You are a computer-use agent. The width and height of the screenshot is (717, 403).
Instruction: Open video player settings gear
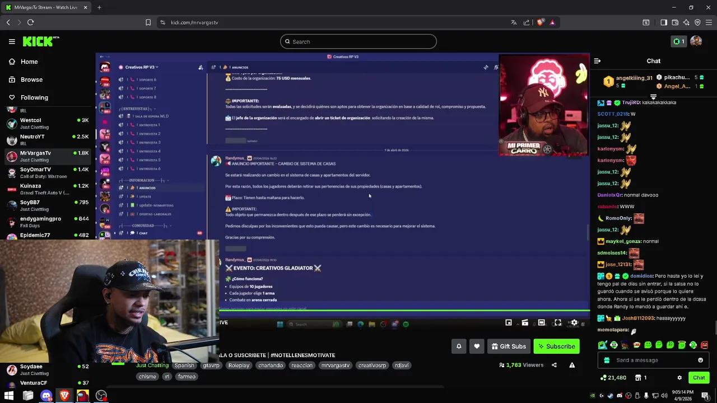tap(574, 322)
